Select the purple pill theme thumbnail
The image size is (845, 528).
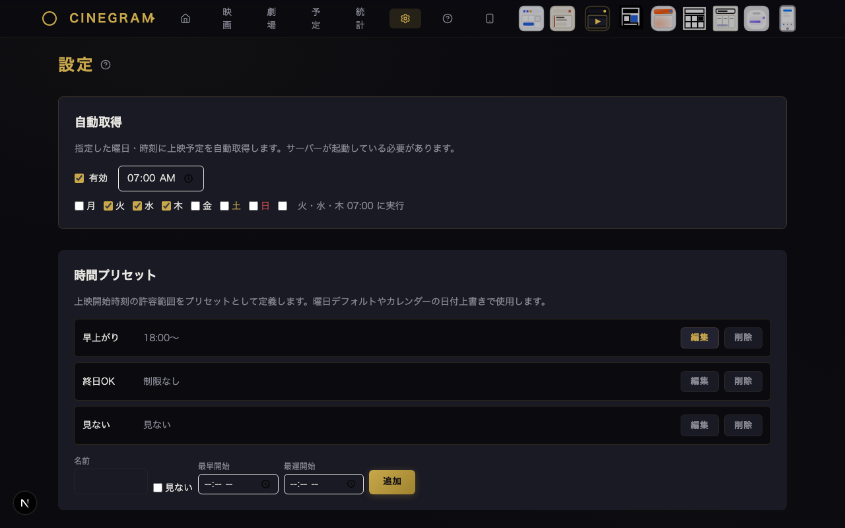click(x=756, y=18)
